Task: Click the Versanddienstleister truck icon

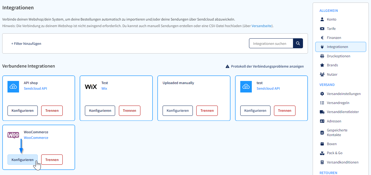Action: click(322, 112)
